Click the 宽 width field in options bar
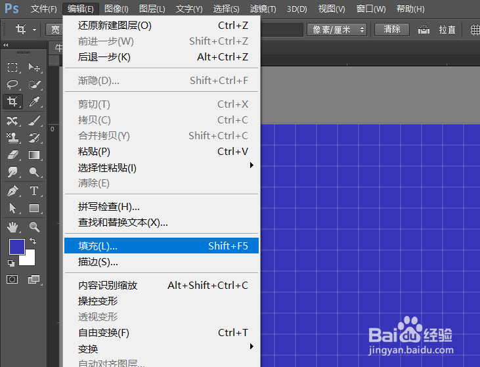Viewport: 480px width, 367px height. [x=55, y=30]
